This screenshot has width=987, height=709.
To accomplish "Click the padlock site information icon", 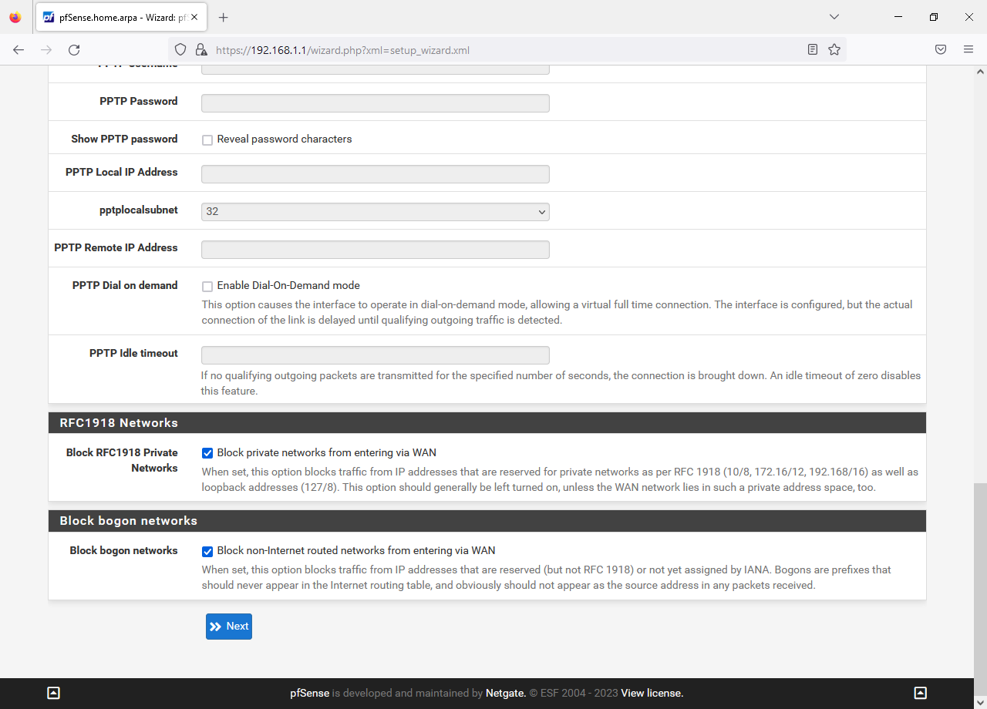I will 200,49.
